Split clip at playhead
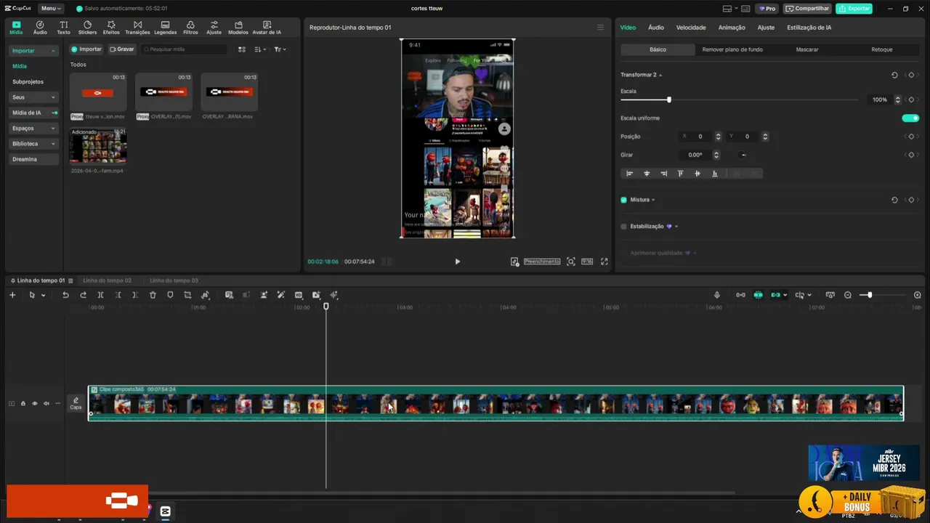930x523 pixels. tap(100, 295)
